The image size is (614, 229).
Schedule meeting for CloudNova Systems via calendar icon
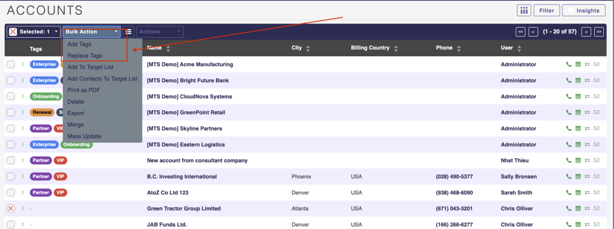pos(578,97)
